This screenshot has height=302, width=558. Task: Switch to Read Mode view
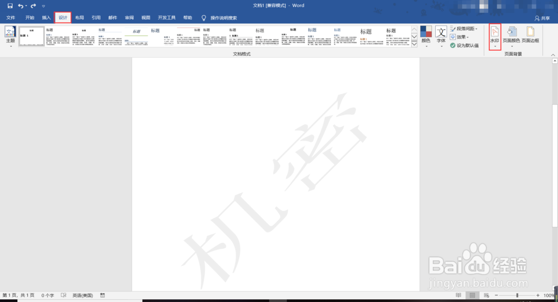458,295
